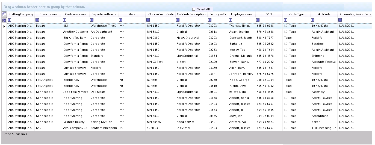Check the Select All checkbox
Screen dimensions: 375x145
(194, 9)
